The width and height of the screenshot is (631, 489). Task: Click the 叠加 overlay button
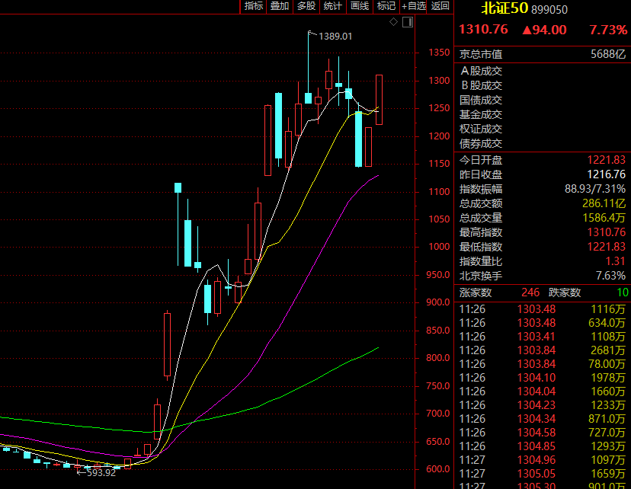[280, 6]
